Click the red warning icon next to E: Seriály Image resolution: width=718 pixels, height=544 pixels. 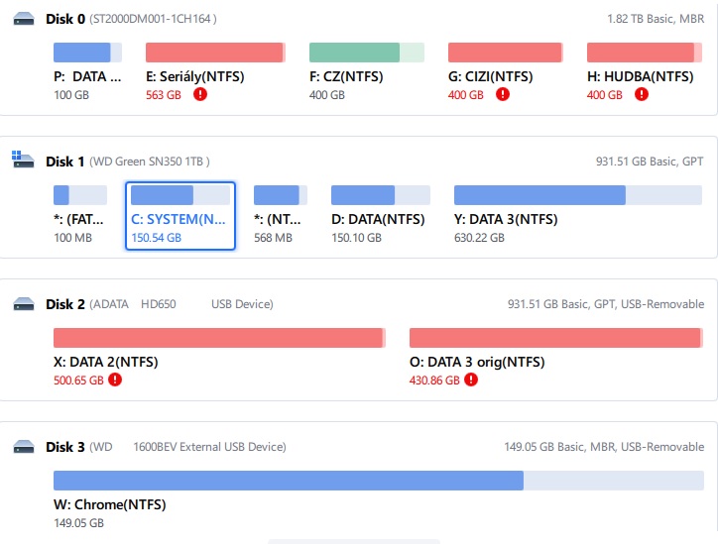(200, 95)
